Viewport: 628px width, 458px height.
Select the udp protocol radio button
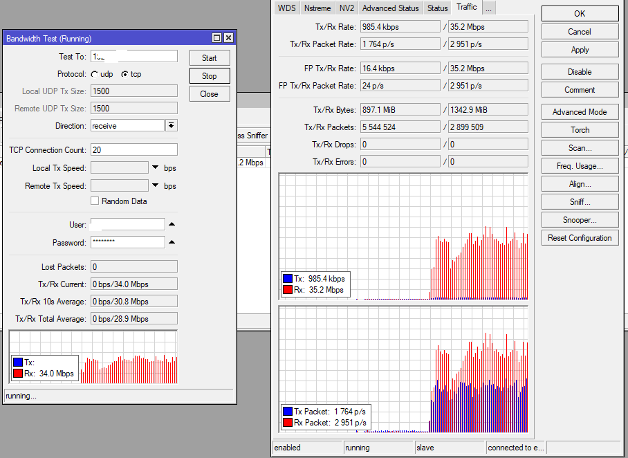point(95,75)
